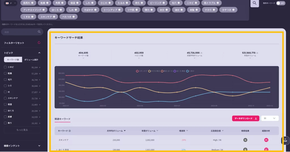Toggle the 除外キーワード switch
The width and height of the screenshot is (290, 152).
click(x=280, y=3)
